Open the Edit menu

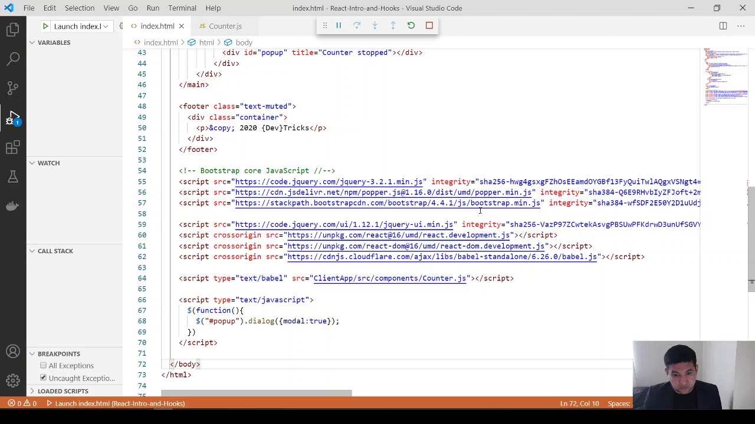(50, 8)
